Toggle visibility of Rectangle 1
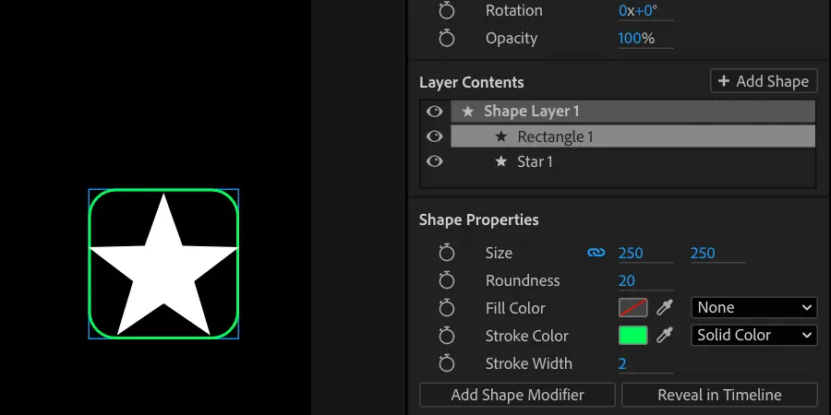This screenshot has width=831, height=415. [x=435, y=136]
